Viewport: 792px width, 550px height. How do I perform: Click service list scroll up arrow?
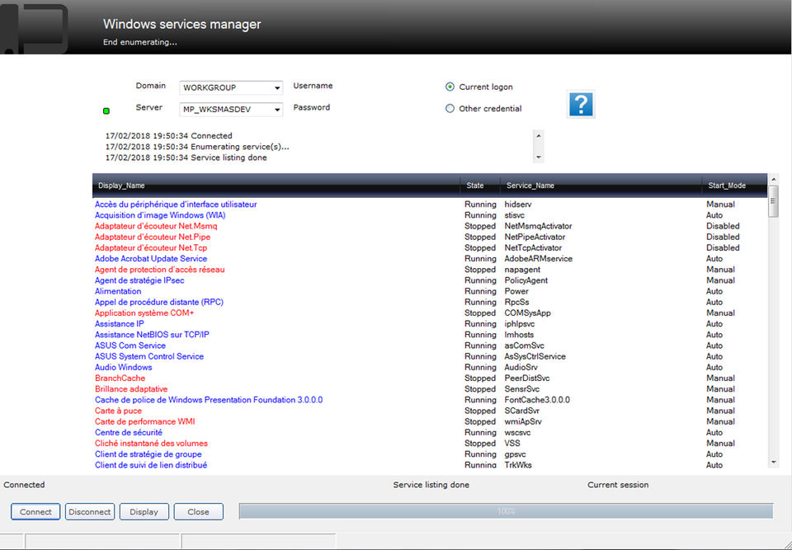tap(773, 179)
